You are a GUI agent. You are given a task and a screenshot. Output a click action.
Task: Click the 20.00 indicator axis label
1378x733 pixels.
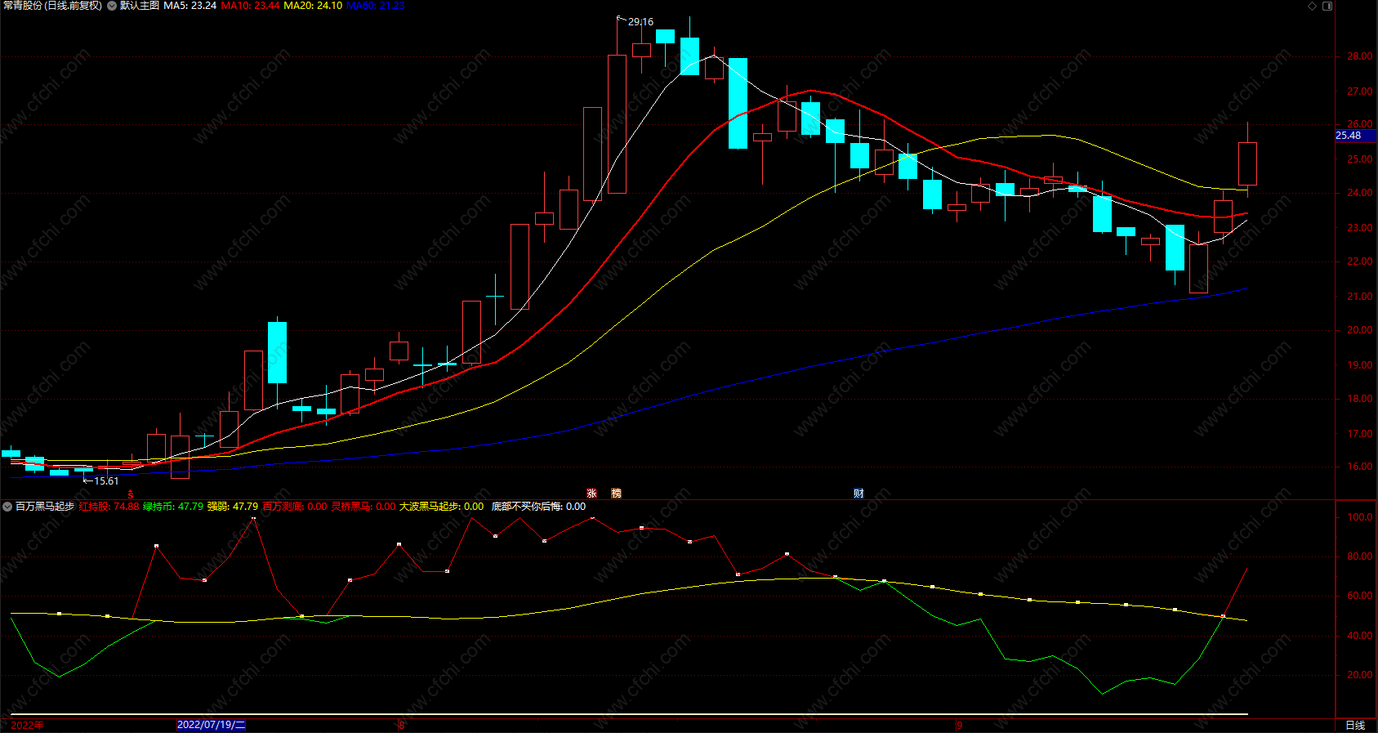(1359, 675)
